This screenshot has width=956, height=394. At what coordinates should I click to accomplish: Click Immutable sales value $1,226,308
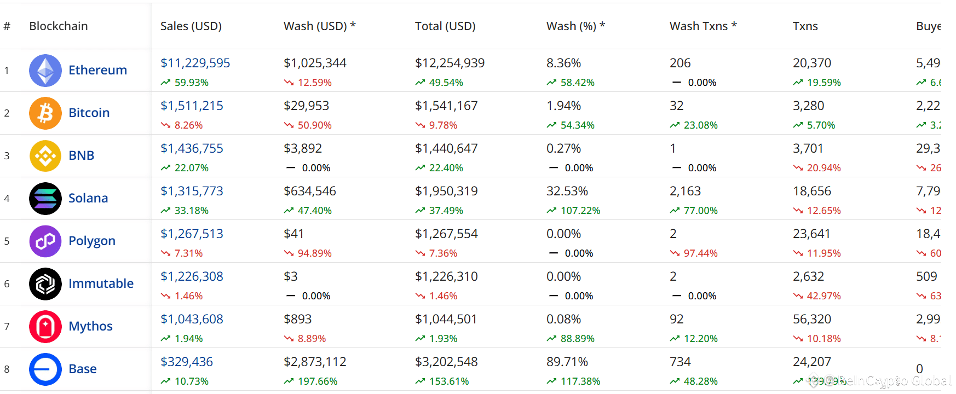click(x=192, y=276)
